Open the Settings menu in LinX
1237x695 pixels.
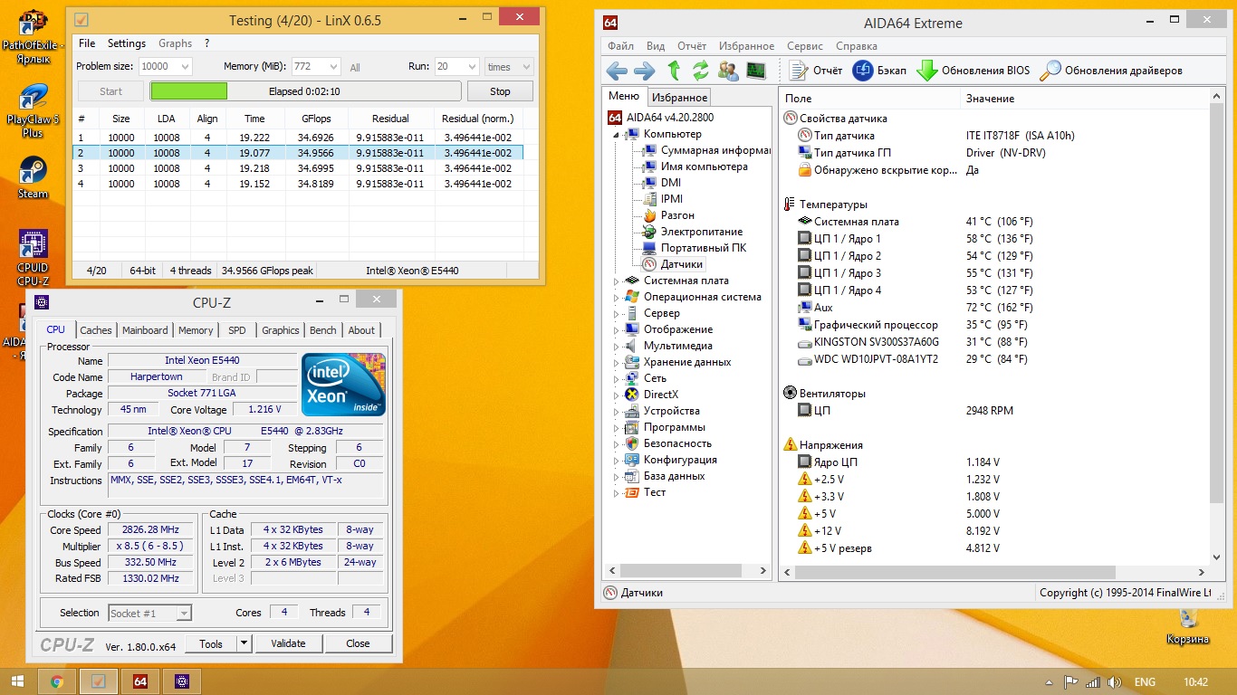(127, 43)
